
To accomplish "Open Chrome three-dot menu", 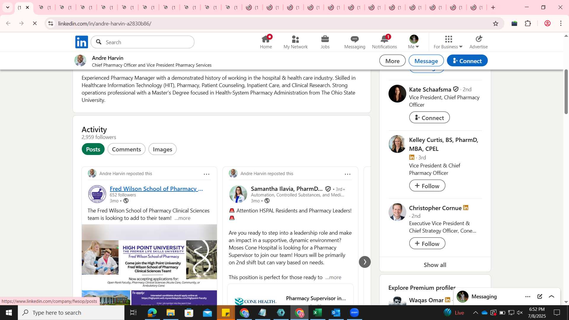I will pos(561,23).
